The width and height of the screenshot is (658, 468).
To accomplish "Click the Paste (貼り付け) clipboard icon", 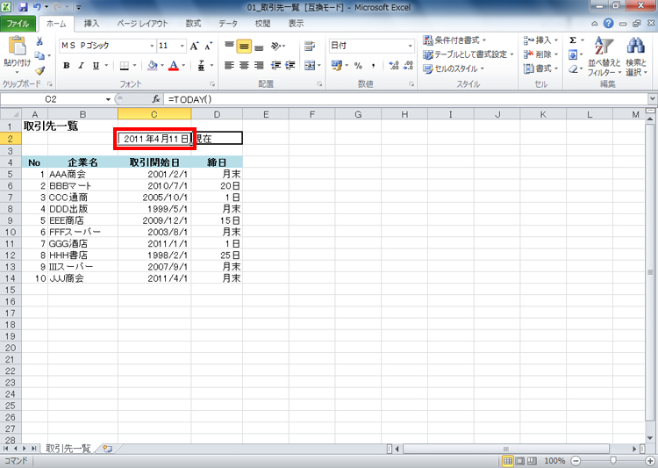I will (17, 46).
